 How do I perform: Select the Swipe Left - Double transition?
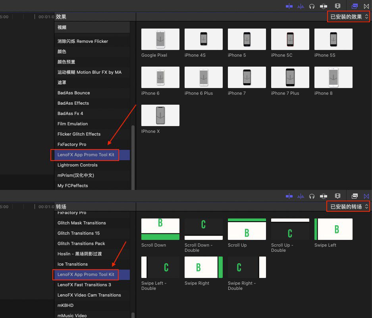(160, 267)
